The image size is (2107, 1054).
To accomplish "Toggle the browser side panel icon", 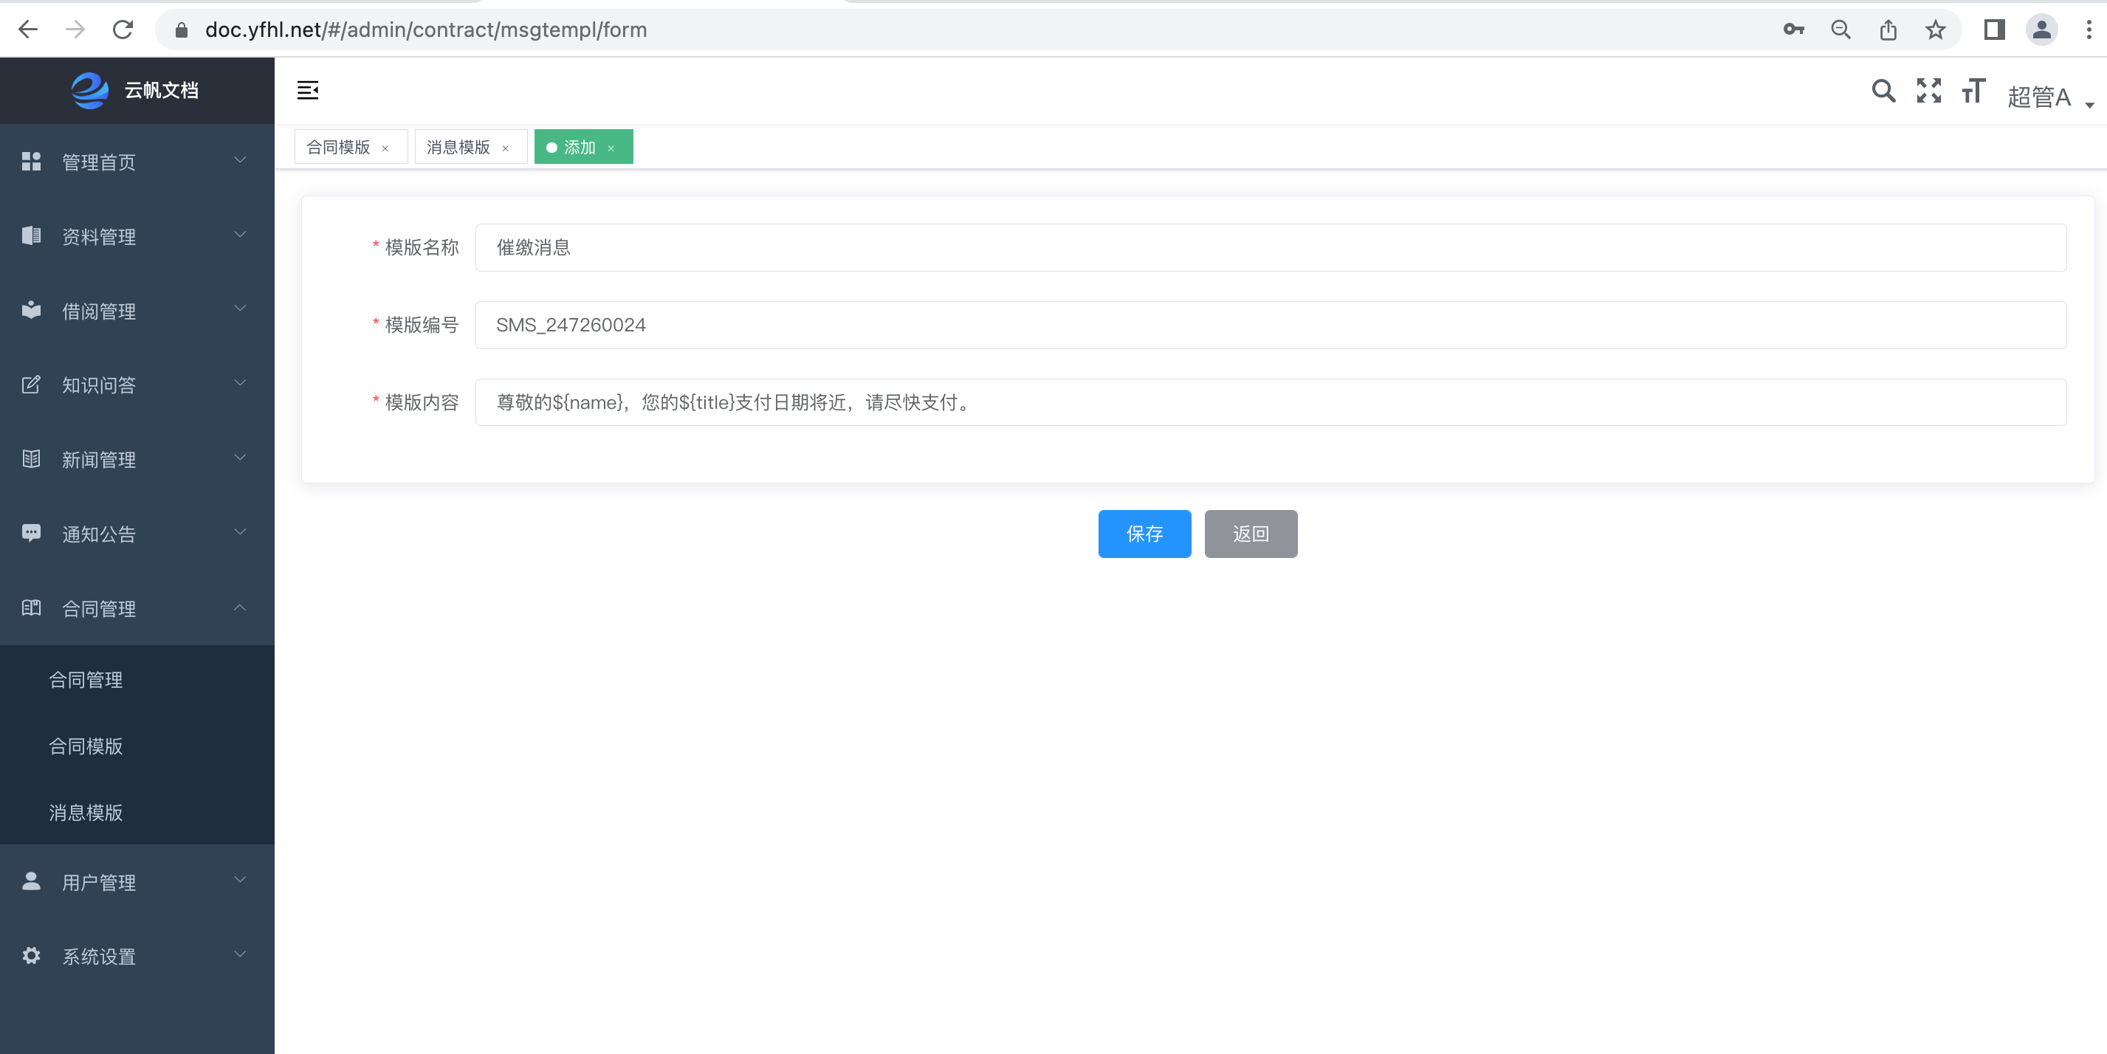I will pos(1994,30).
